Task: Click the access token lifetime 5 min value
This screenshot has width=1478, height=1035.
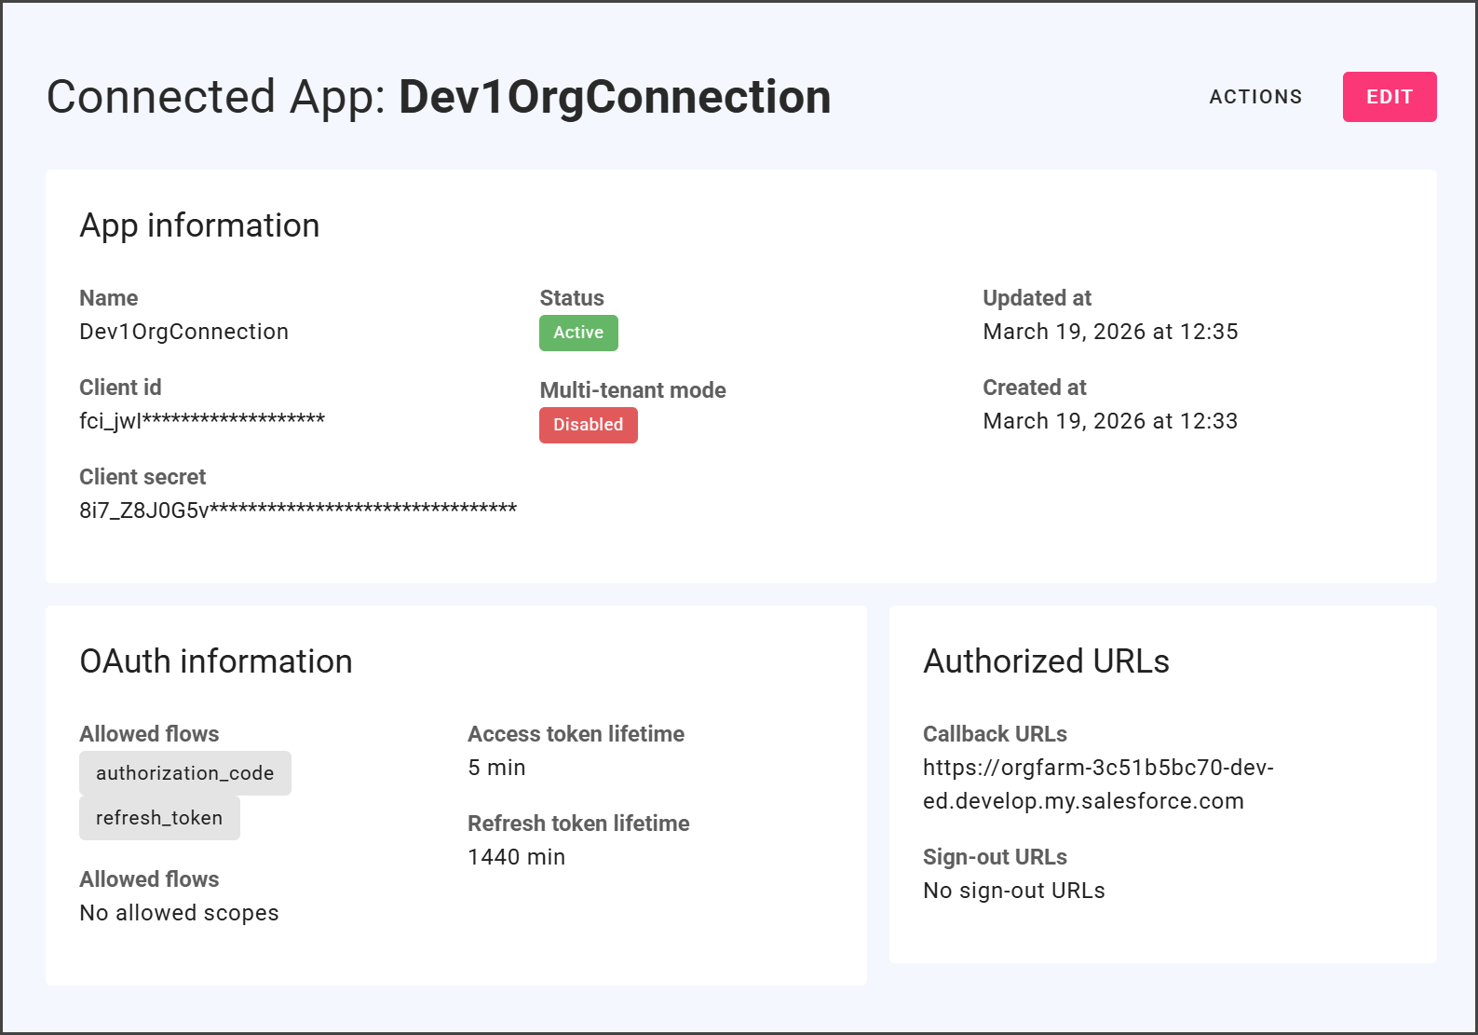Action: [496, 768]
